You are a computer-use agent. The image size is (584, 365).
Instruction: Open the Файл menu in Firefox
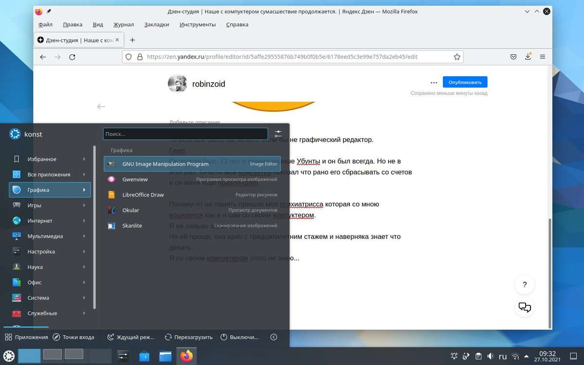click(46, 24)
